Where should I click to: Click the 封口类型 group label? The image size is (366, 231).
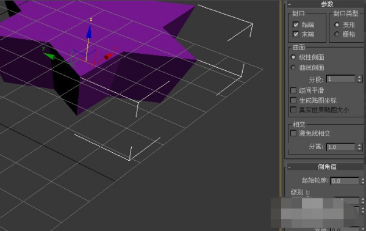[x=346, y=13]
